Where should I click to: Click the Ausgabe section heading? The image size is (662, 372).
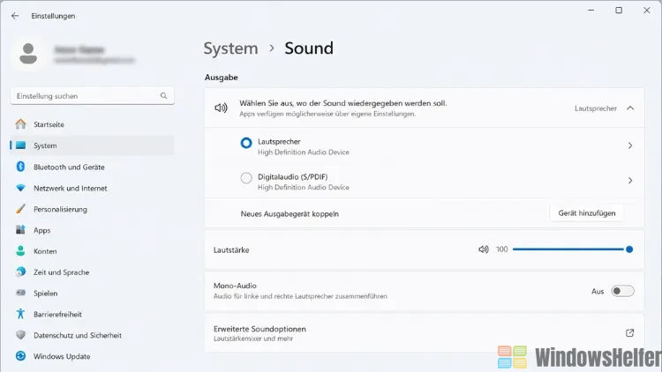tap(222, 78)
